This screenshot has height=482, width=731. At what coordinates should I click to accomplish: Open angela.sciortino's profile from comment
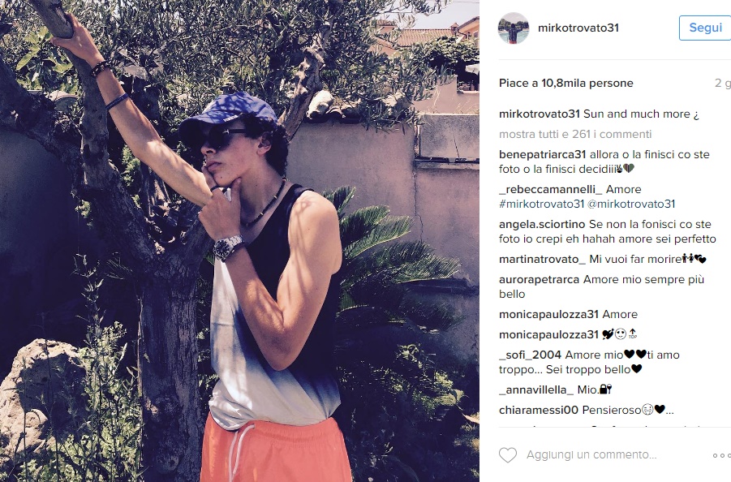point(542,225)
